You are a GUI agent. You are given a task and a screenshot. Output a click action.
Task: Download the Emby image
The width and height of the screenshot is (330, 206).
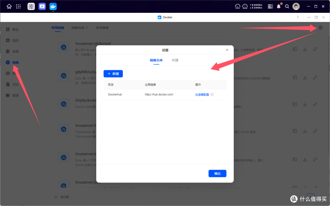[305, 159]
